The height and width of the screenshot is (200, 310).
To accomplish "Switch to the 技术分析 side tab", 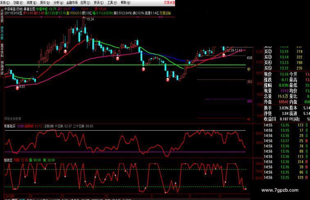I will (2, 33).
